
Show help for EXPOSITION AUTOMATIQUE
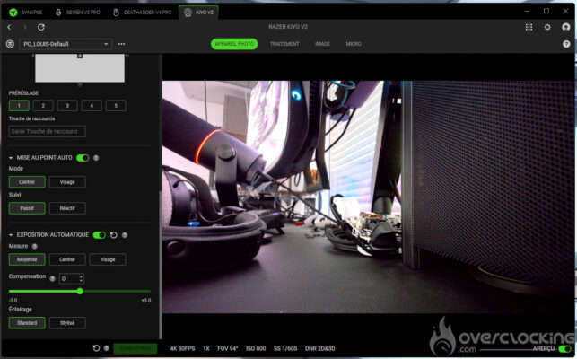tap(125, 235)
